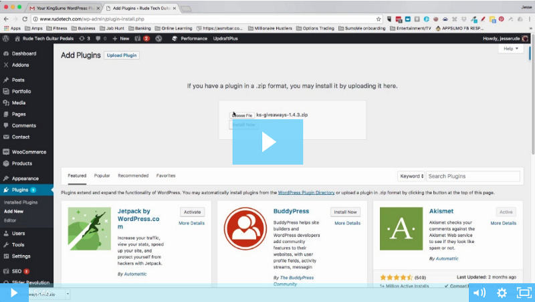Open the Addons sidebar item
535x302 pixels.
click(21, 65)
